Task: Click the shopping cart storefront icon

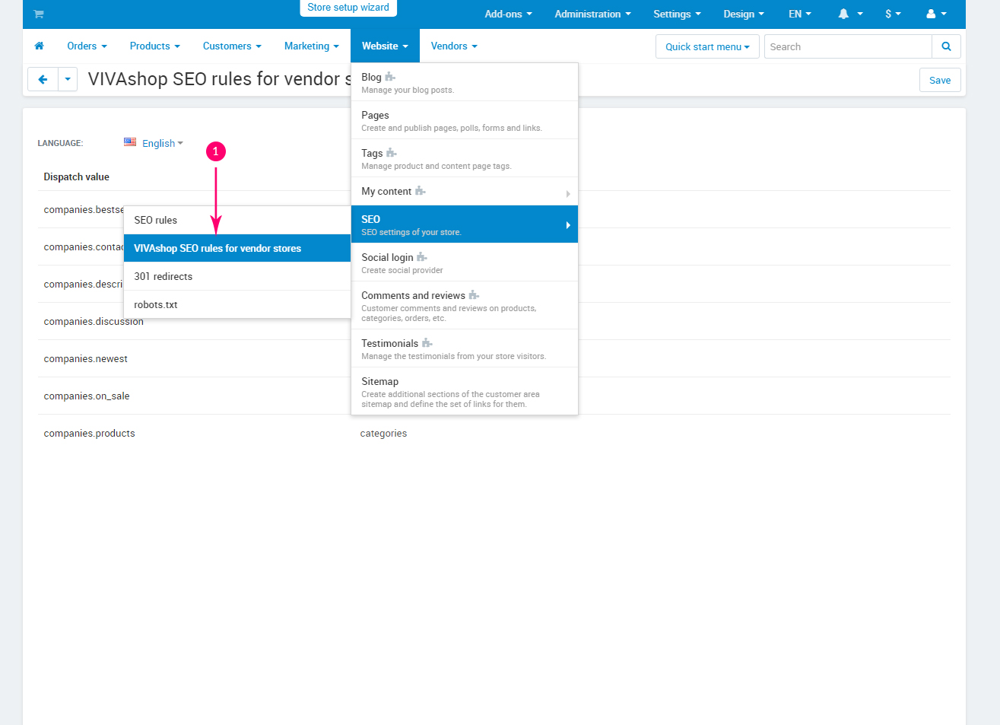Action: point(39,14)
